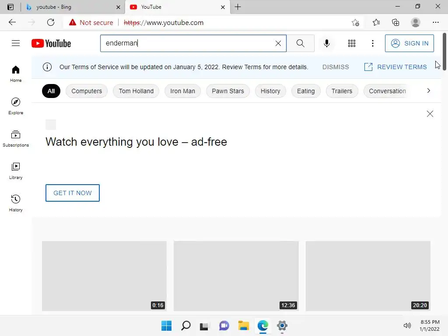The image size is (448, 336).
Task: Select the Tom Holland chip
Action: (x=136, y=91)
